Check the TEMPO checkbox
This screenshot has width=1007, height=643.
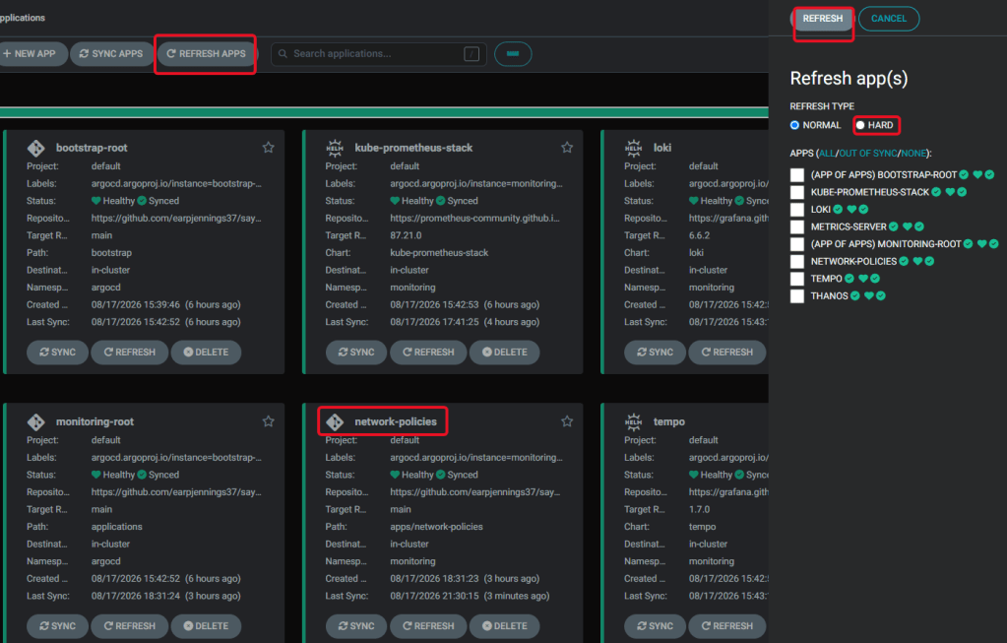[x=797, y=279]
